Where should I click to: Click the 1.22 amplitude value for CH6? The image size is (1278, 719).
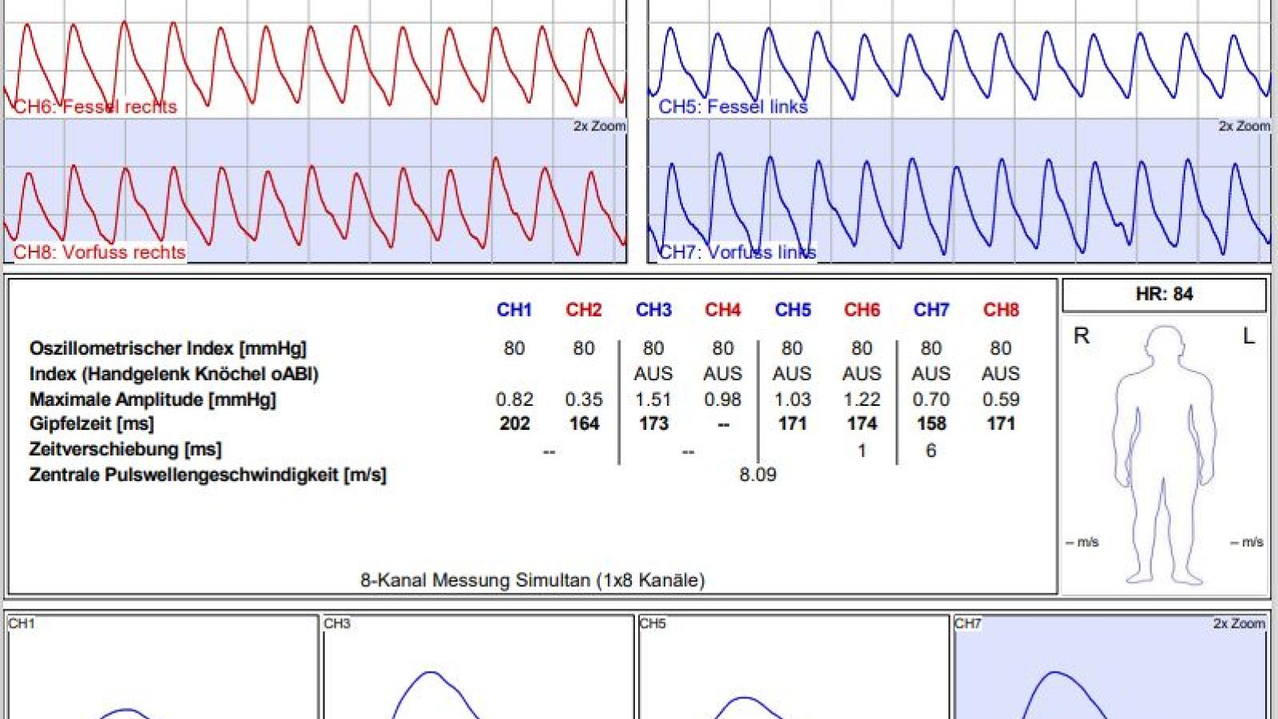point(862,399)
